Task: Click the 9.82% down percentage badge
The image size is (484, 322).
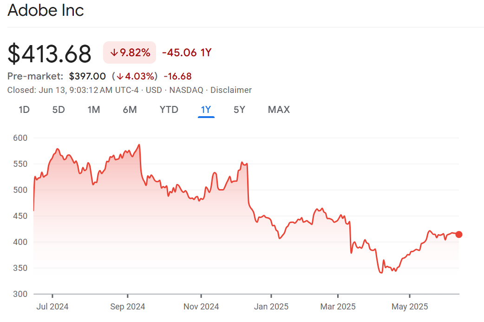Action: tap(130, 53)
